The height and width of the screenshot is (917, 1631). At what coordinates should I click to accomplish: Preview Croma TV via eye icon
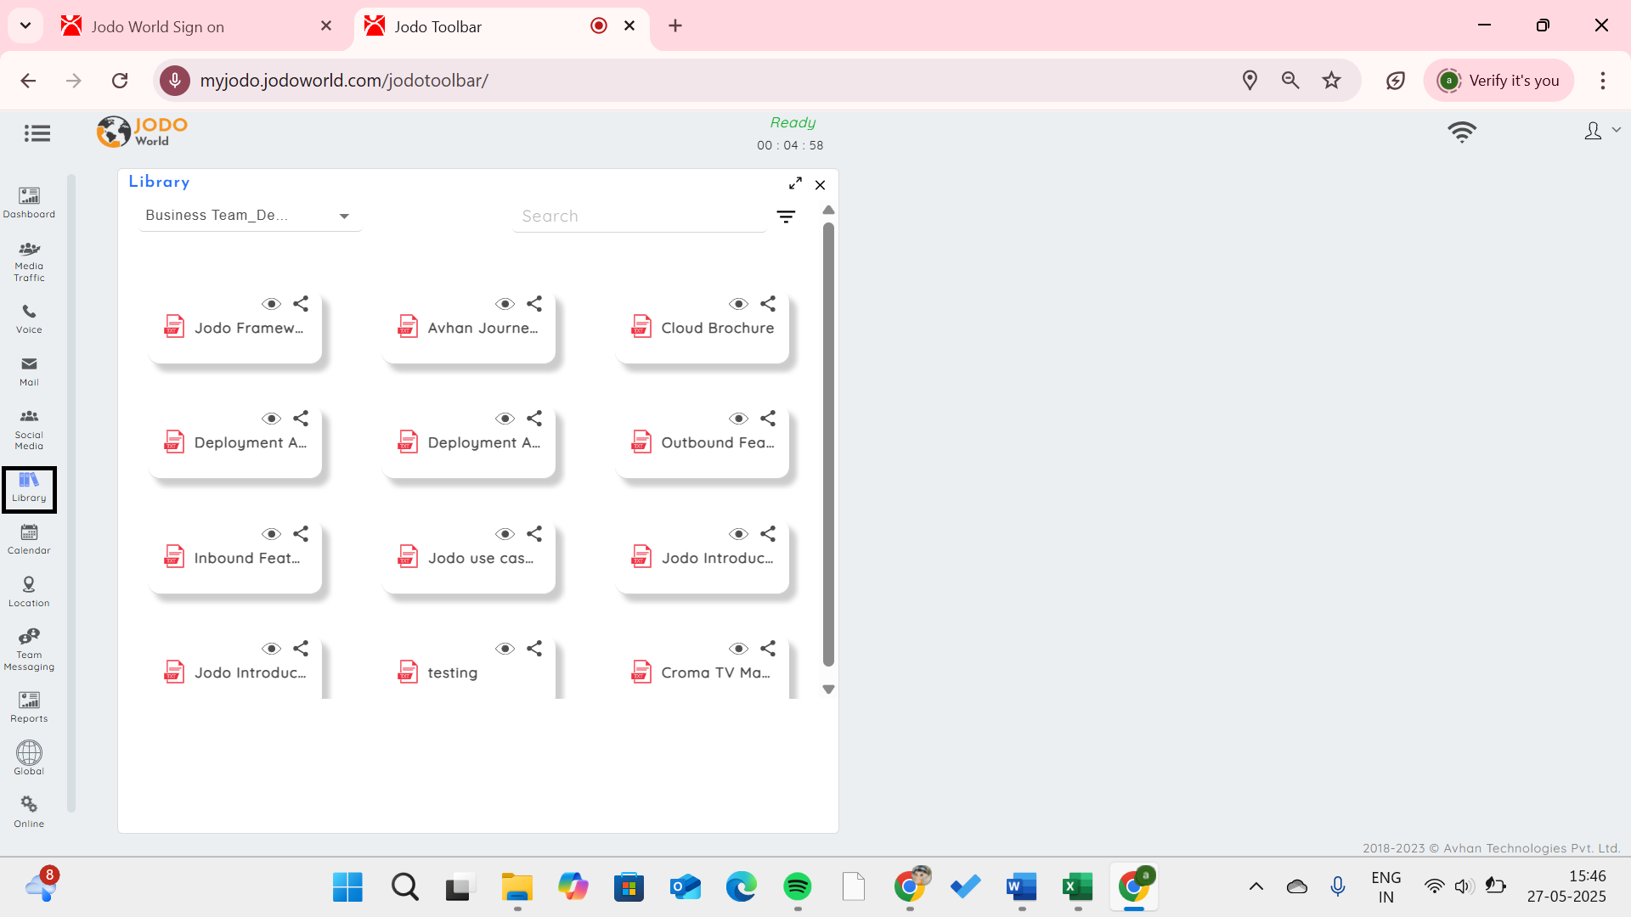[739, 649]
